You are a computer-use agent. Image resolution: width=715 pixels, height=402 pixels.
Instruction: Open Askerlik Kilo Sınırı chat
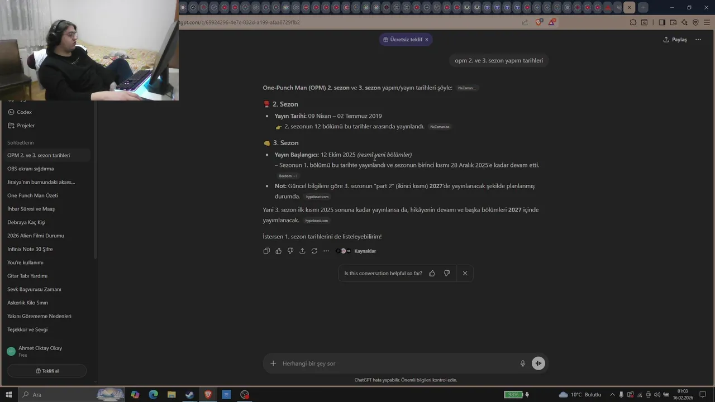pos(47,303)
